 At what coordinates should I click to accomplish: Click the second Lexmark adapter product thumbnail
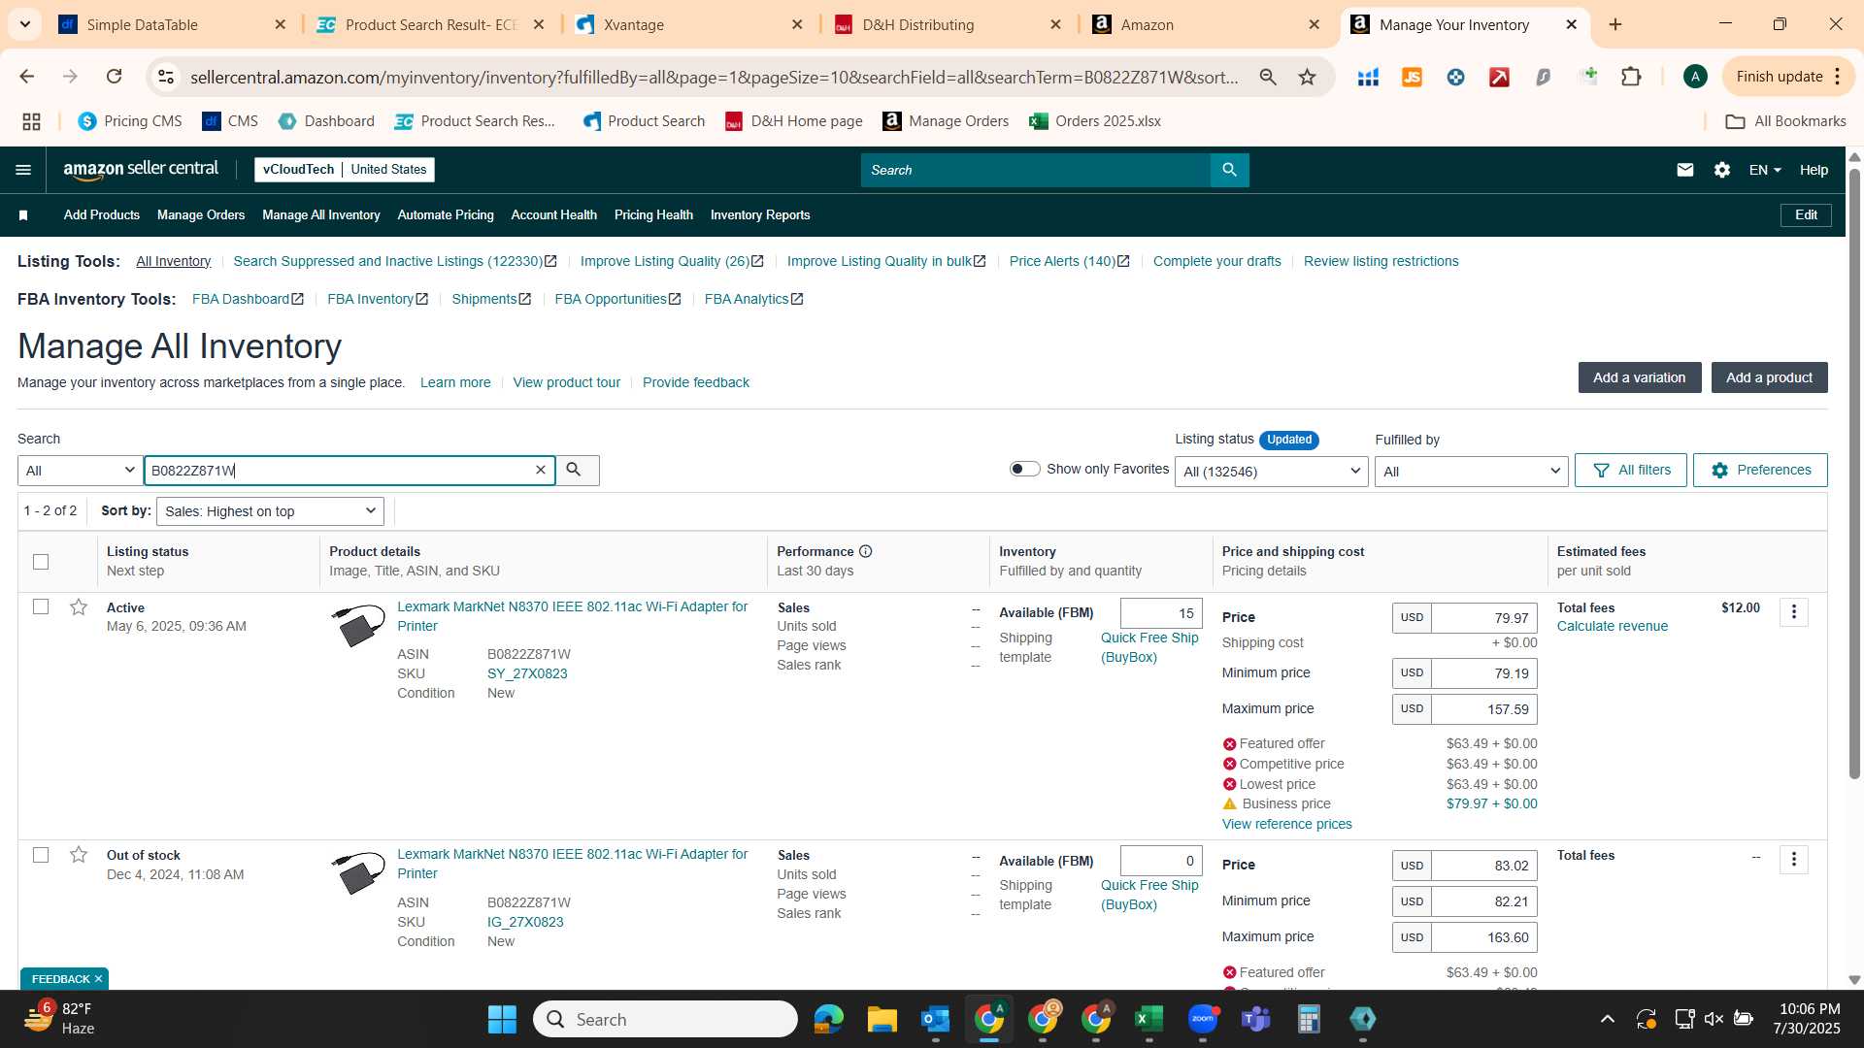point(357,873)
